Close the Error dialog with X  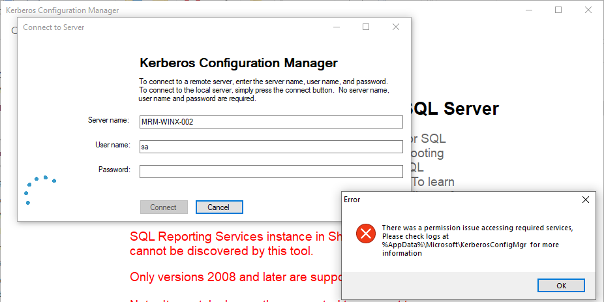586,200
